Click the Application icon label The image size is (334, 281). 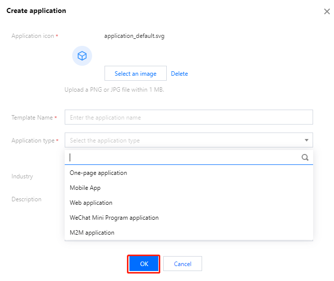(33, 36)
